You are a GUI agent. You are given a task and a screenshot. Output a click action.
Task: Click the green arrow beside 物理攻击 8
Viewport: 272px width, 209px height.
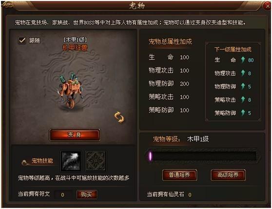pyautogui.click(x=243, y=73)
